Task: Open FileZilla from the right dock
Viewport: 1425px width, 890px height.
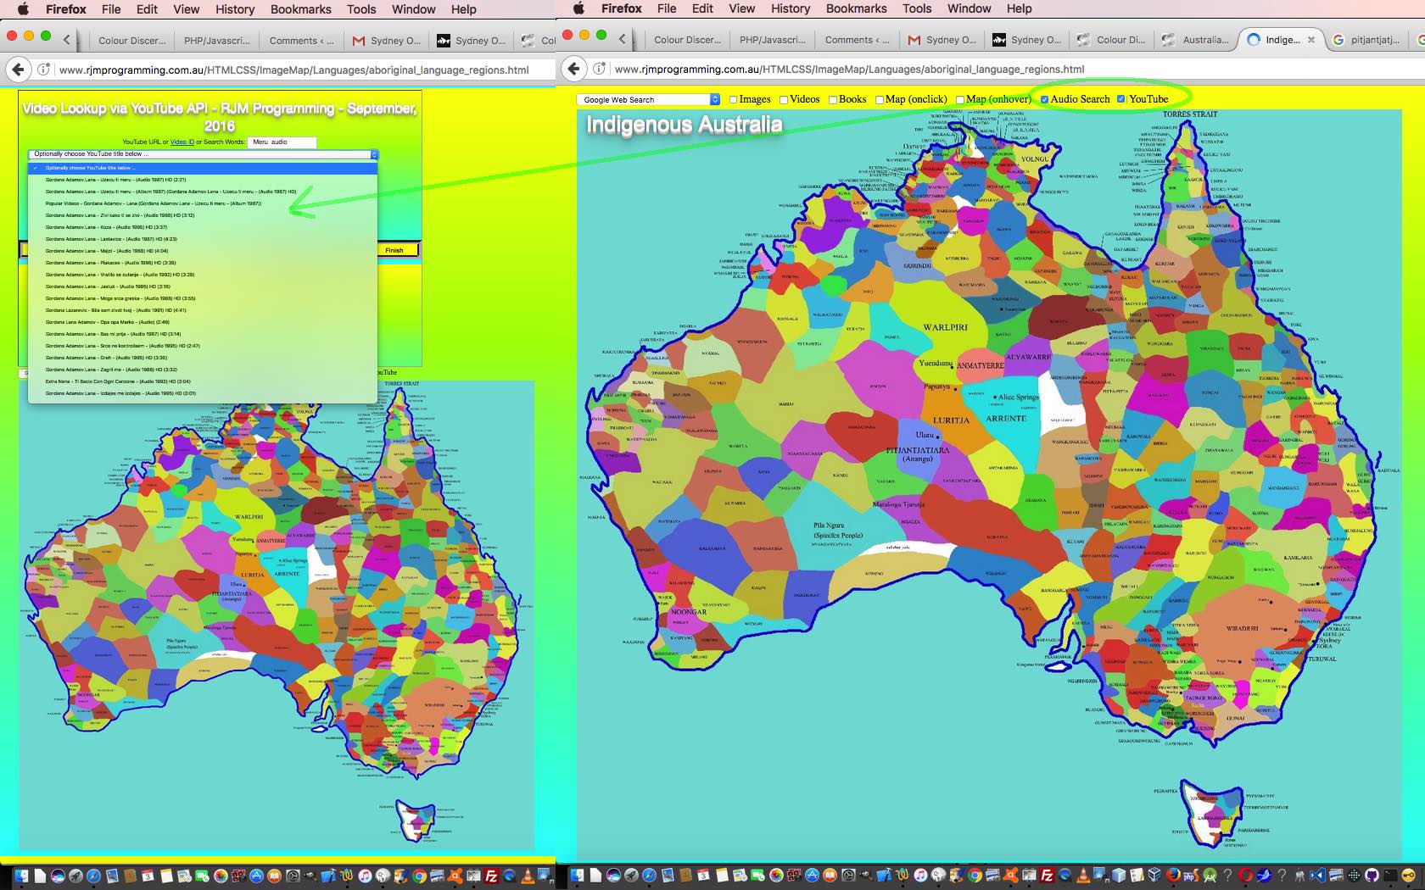Action: click(1047, 876)
